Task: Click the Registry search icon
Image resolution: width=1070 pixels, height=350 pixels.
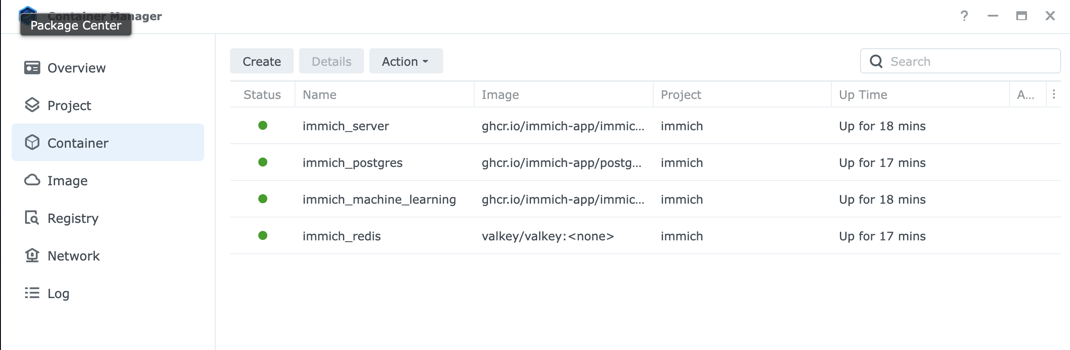Action: click(32, 218)
